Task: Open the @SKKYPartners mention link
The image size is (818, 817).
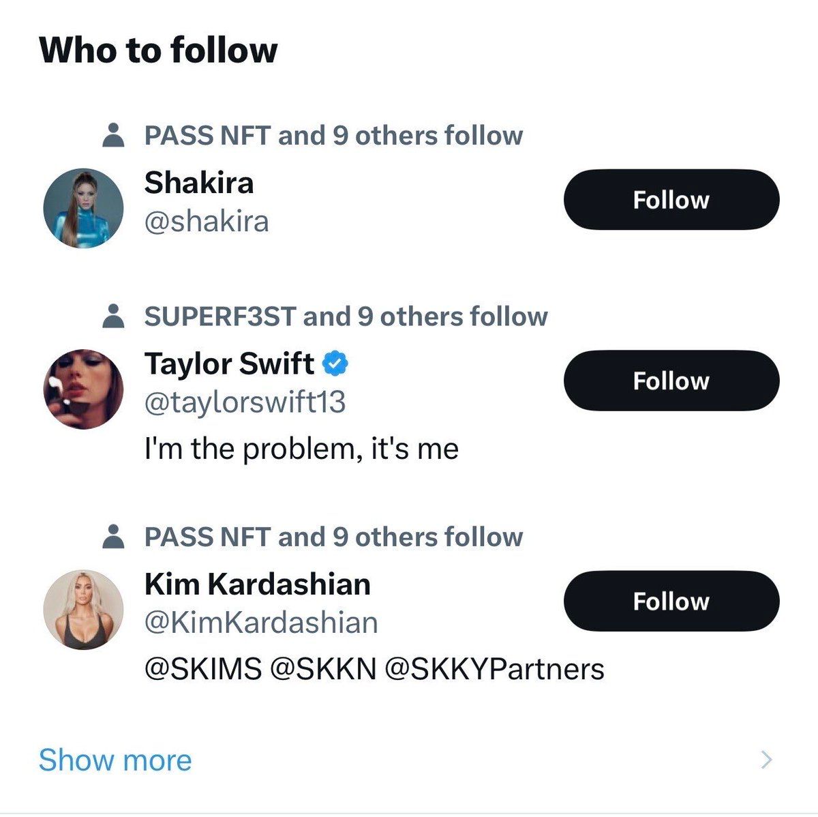Action: click(x=494, y=669)
